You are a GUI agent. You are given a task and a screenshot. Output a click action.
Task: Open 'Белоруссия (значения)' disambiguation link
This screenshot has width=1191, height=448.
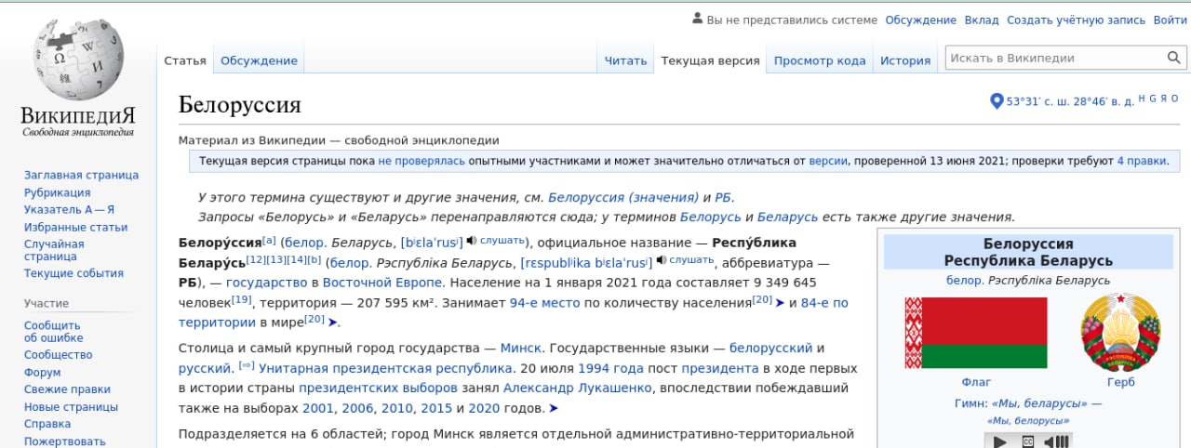click(623, 197)
